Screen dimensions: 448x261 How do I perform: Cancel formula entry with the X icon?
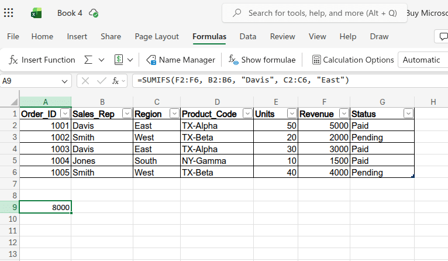coord(87,80)
